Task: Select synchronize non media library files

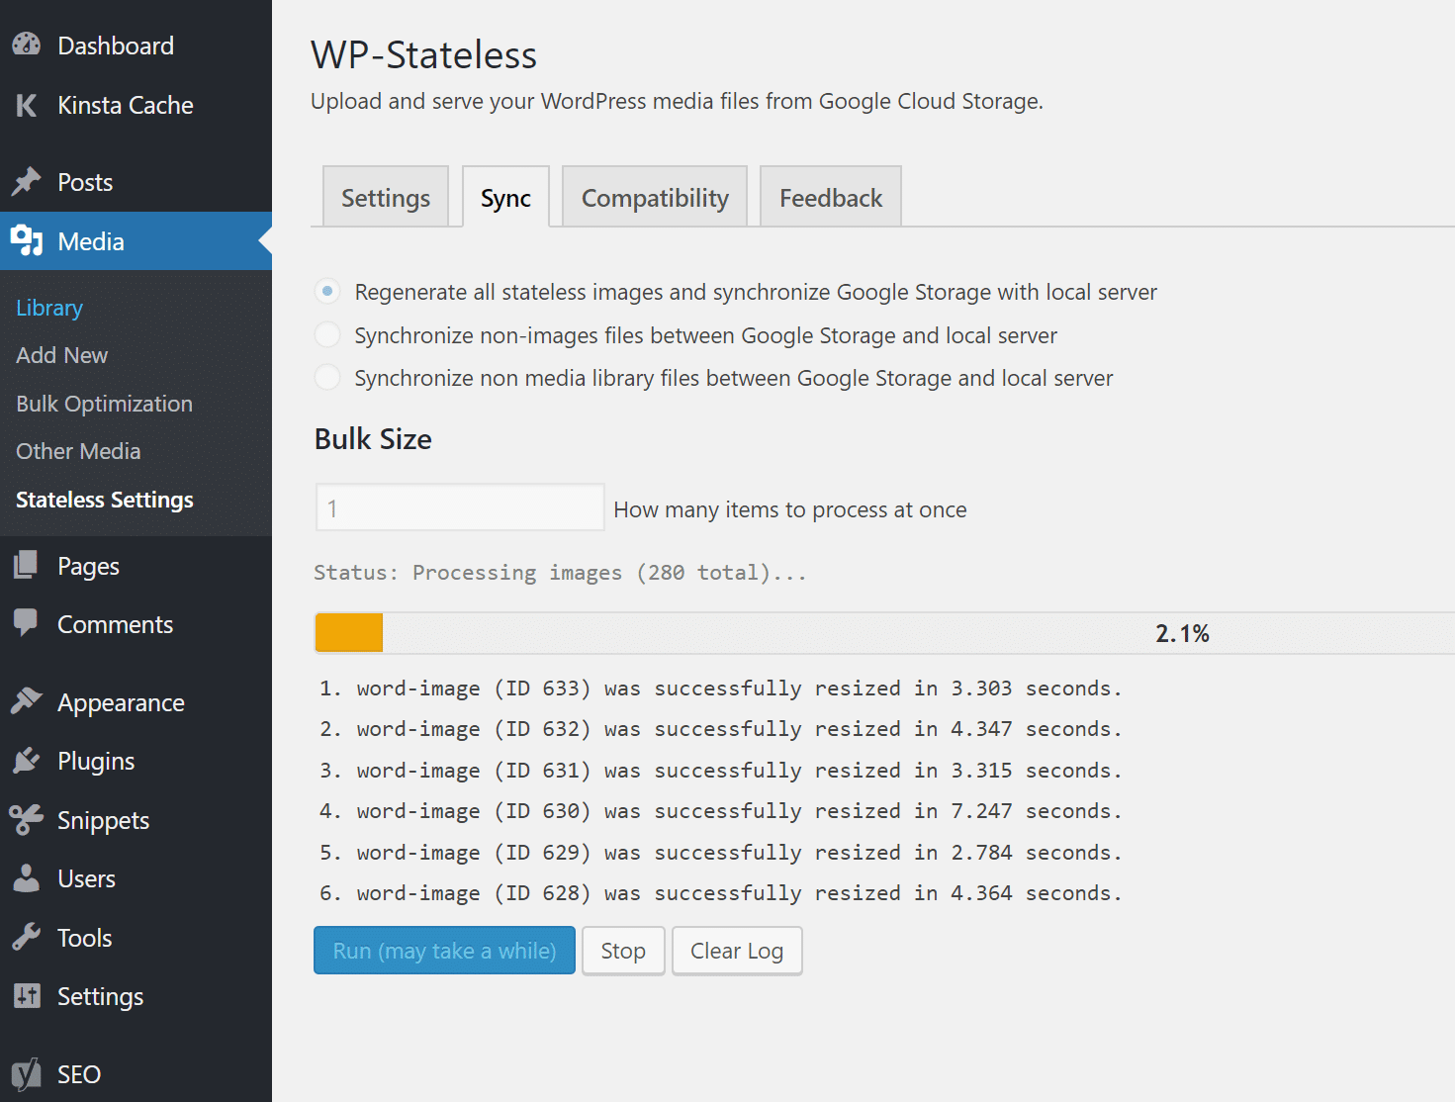Action: click(327, 377)
